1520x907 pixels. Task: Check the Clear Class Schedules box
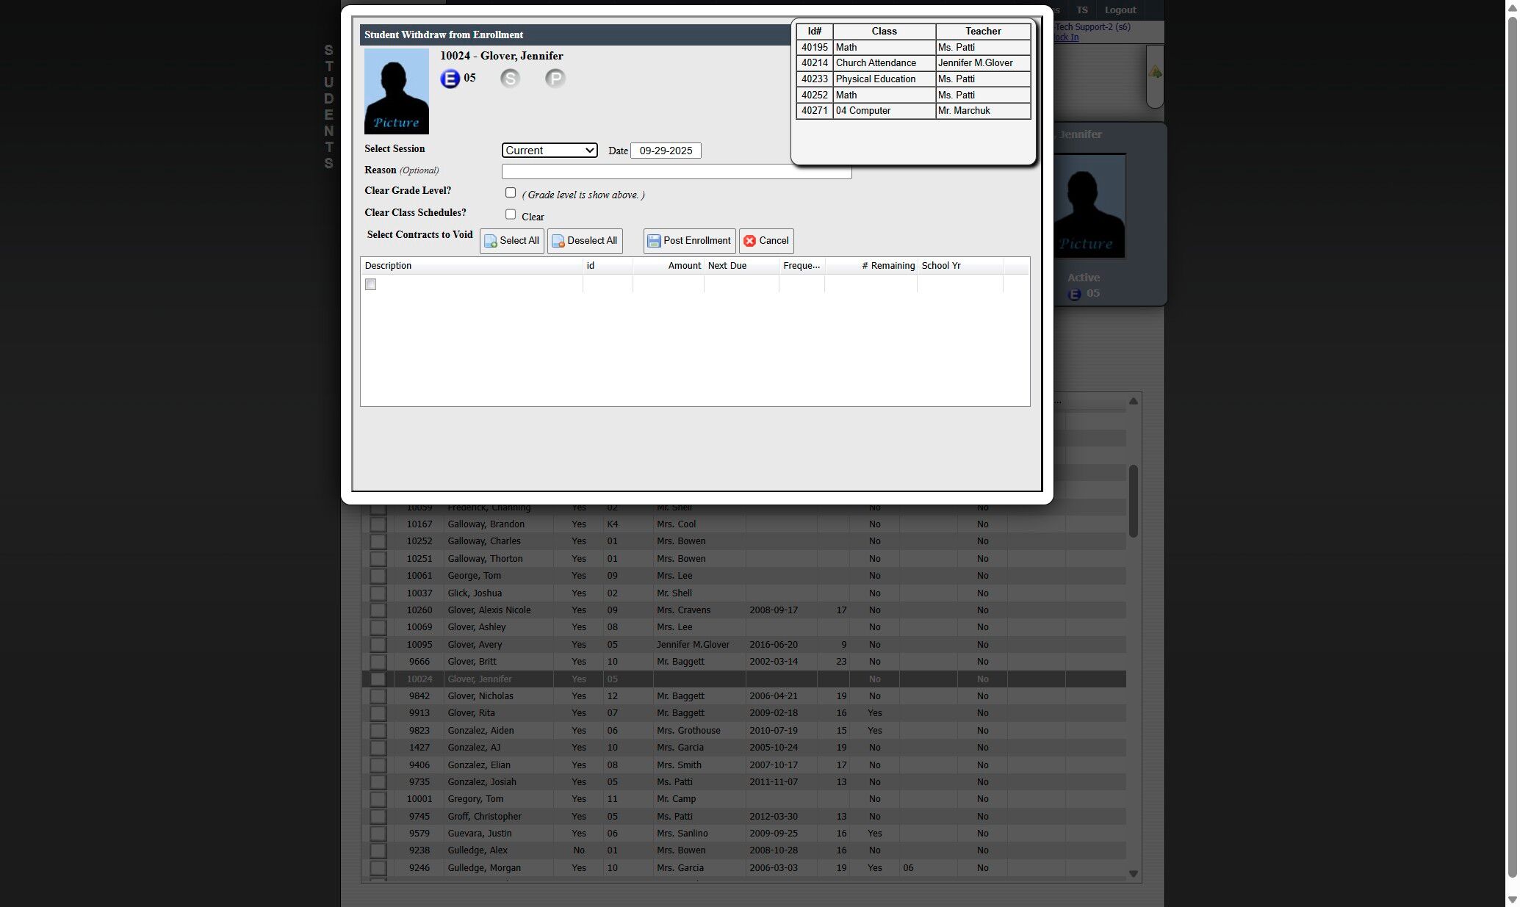[x=511, y=214]
